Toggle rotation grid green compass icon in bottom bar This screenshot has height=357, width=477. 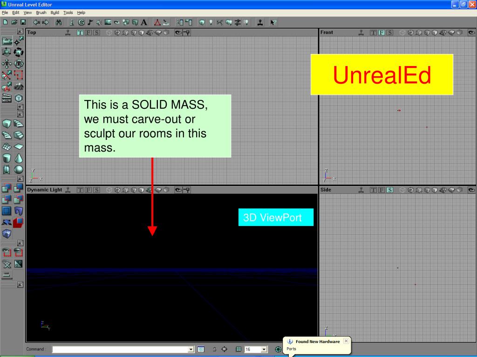278,349
